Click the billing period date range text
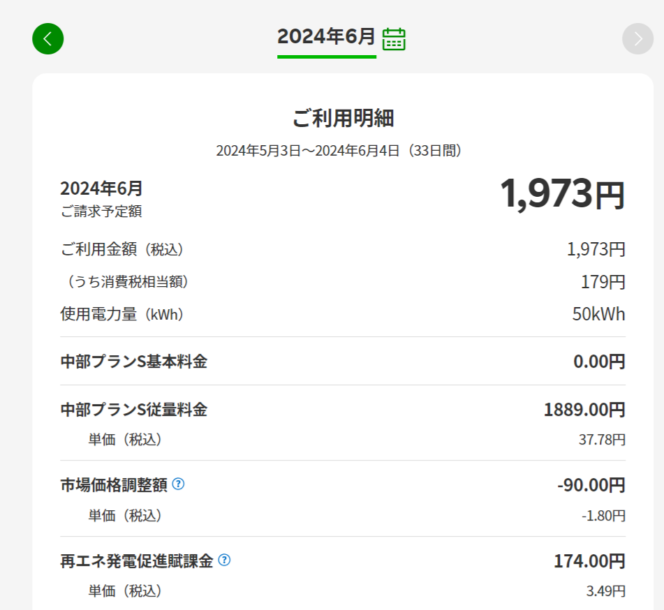The width and height of the screenshot is (664, 610). [x=339, y=150]
